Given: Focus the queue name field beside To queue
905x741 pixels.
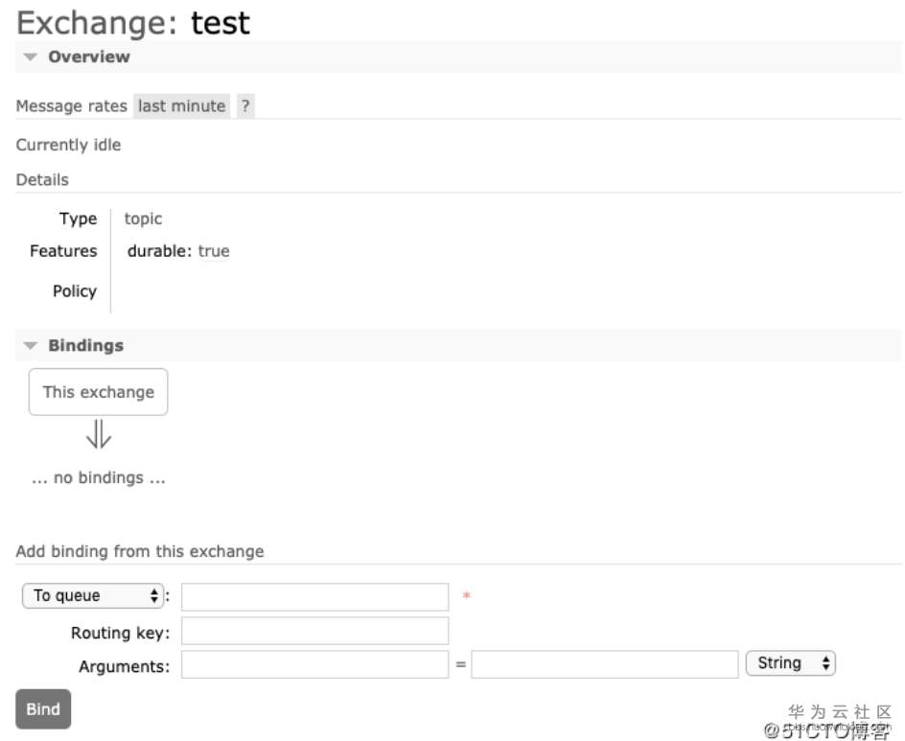Looking at the screenshot, I should 314,597.
